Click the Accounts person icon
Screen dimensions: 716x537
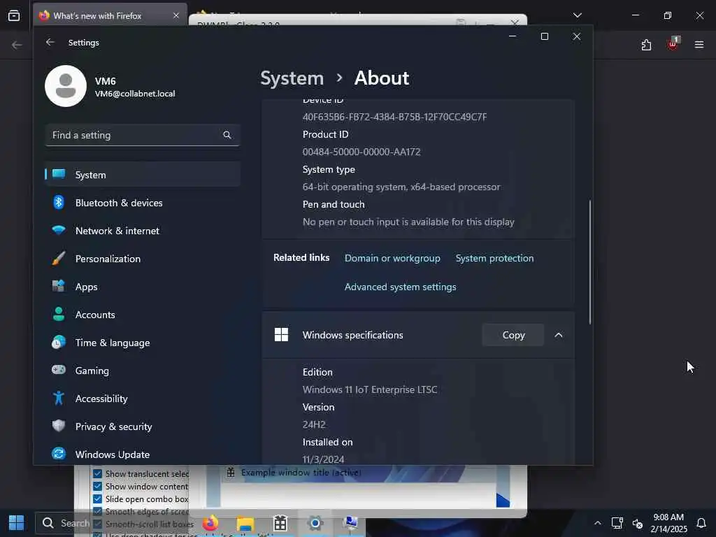59,314
